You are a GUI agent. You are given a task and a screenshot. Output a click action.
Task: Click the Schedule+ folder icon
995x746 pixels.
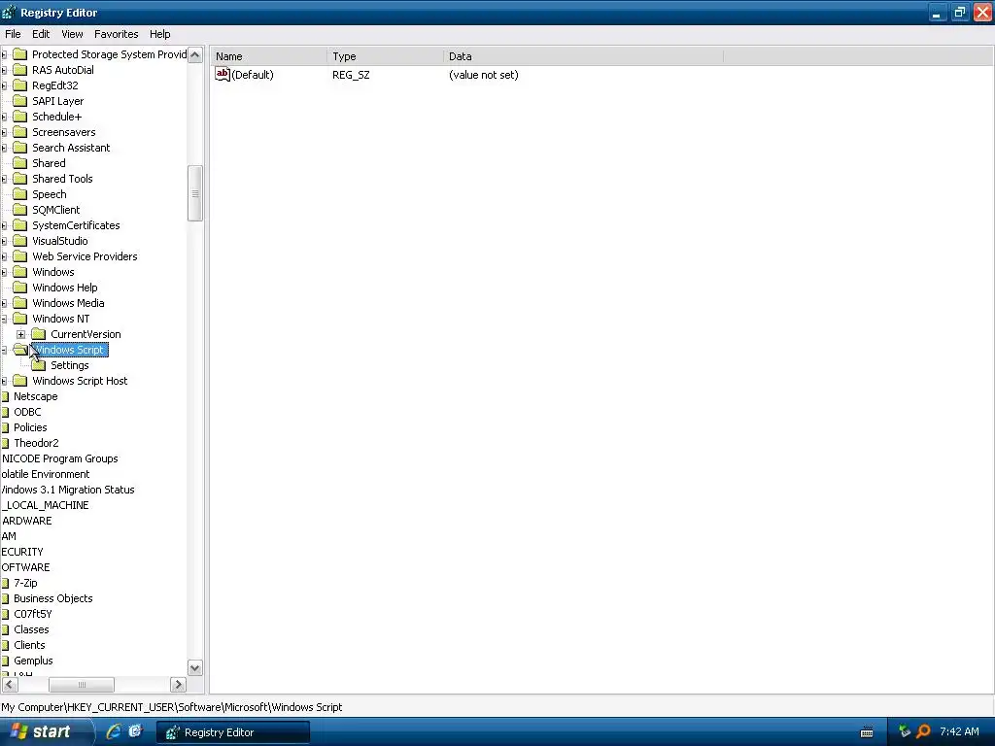[20, 117]
